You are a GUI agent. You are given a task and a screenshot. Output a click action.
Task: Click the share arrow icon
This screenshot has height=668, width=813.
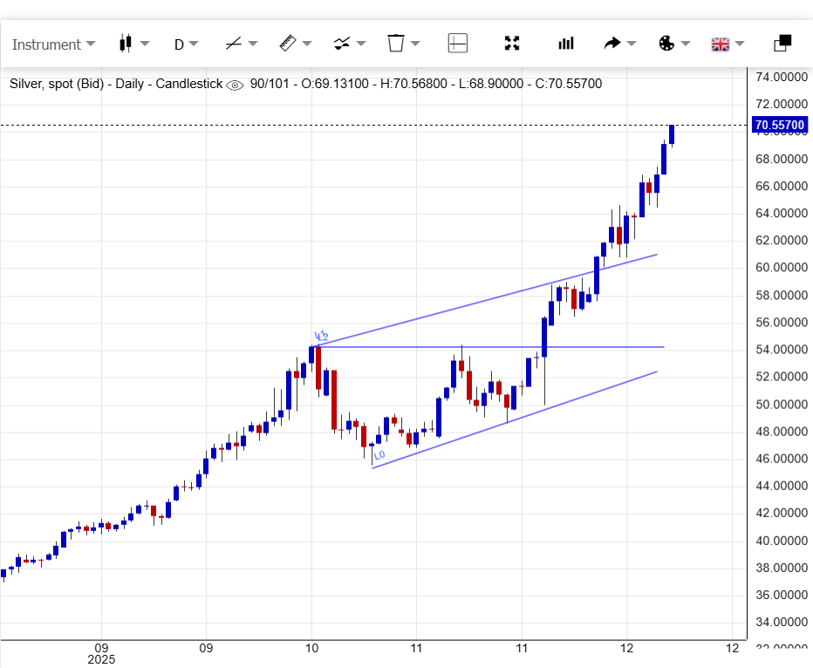point(612,44)
